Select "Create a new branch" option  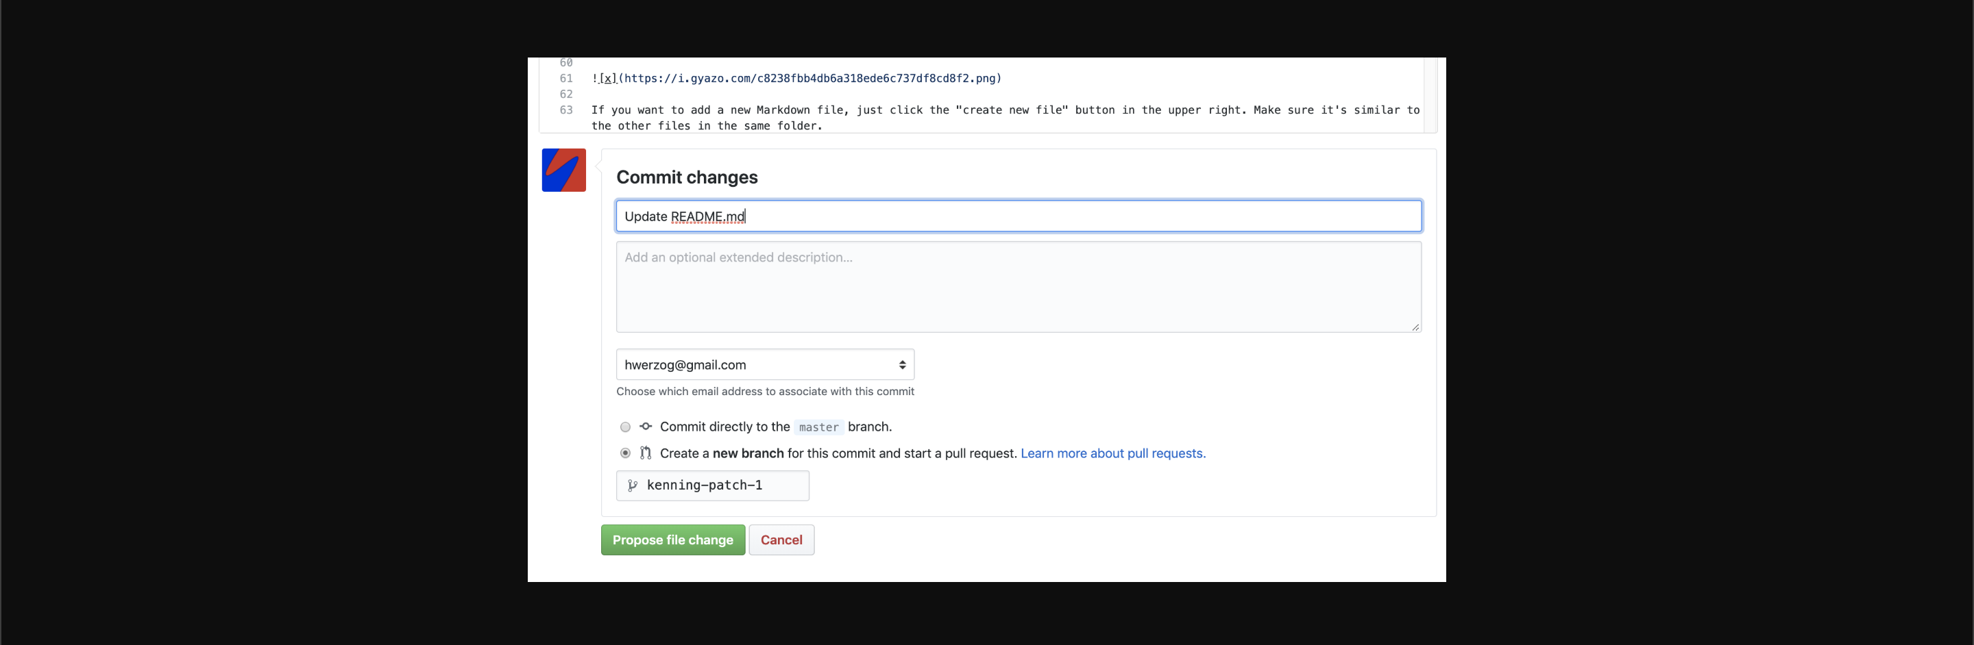point(625,453)
